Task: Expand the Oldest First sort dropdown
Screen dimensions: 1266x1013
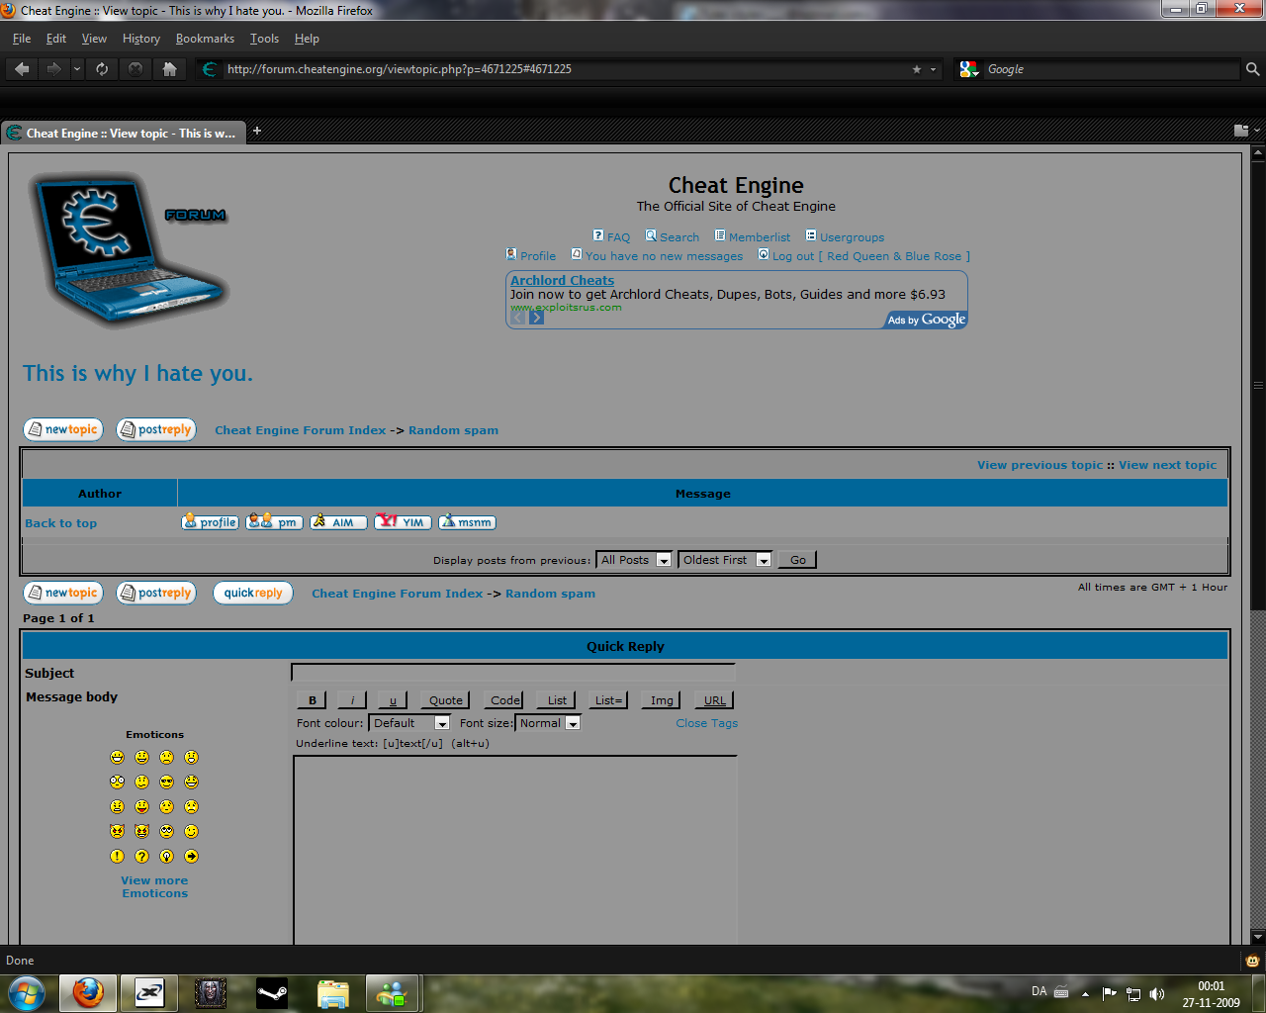Action: pyautogui.click(x=725, y=560)
